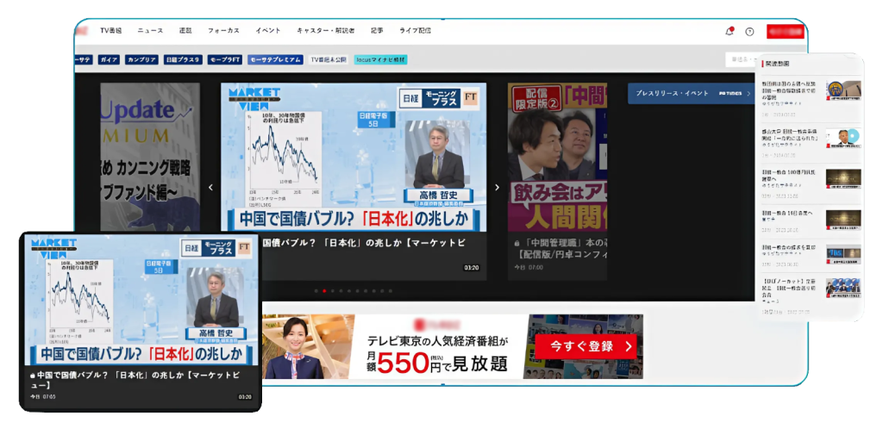The height and width of the screenshot is (422, 883).
Task: Open the small overlay Market View video card
Action: tap(141, 322)
